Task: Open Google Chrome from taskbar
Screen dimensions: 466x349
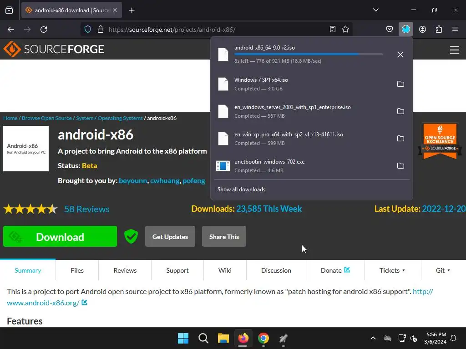Action: pyautogui.click(x=263, y=338)
